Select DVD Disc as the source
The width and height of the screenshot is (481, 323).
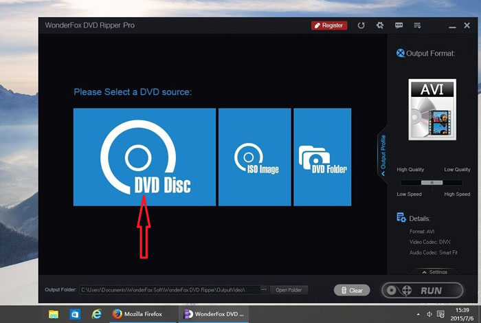(144, 157)
